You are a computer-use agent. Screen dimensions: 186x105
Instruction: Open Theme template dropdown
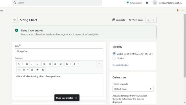[x=133, y=89]
